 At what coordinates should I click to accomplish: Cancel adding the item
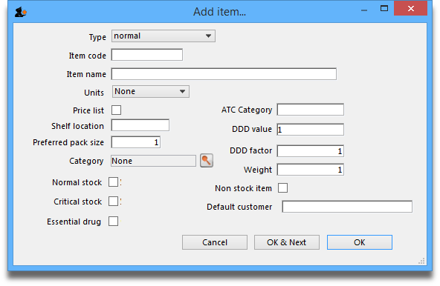(215, 242)
